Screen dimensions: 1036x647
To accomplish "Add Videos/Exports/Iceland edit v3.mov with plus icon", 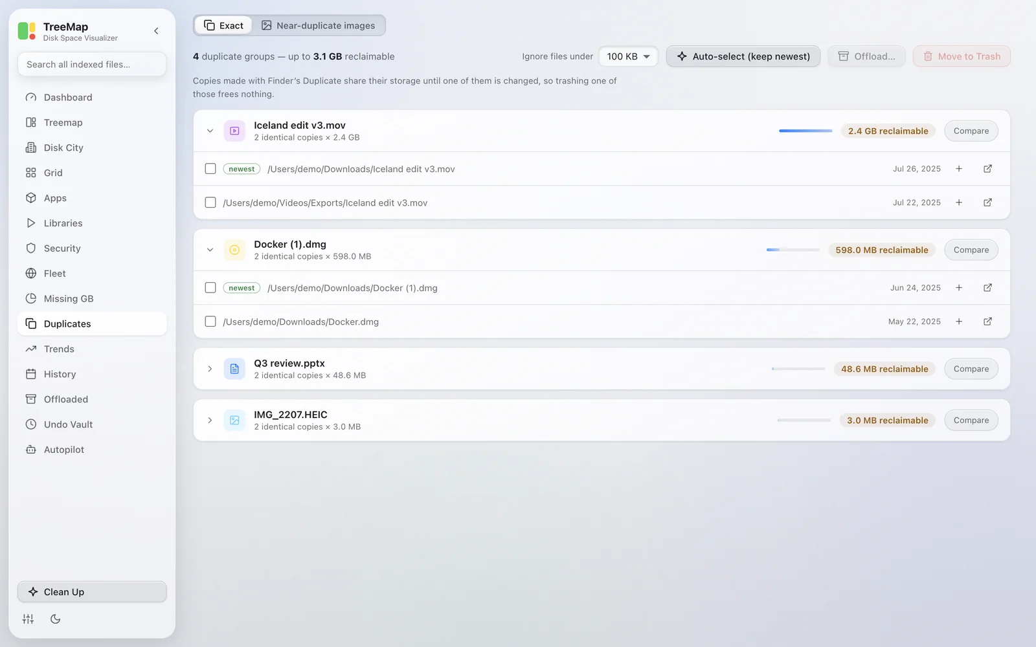I will (x=959, y=203).
